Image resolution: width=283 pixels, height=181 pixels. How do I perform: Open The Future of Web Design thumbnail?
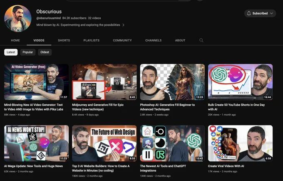tap(104, 143)
